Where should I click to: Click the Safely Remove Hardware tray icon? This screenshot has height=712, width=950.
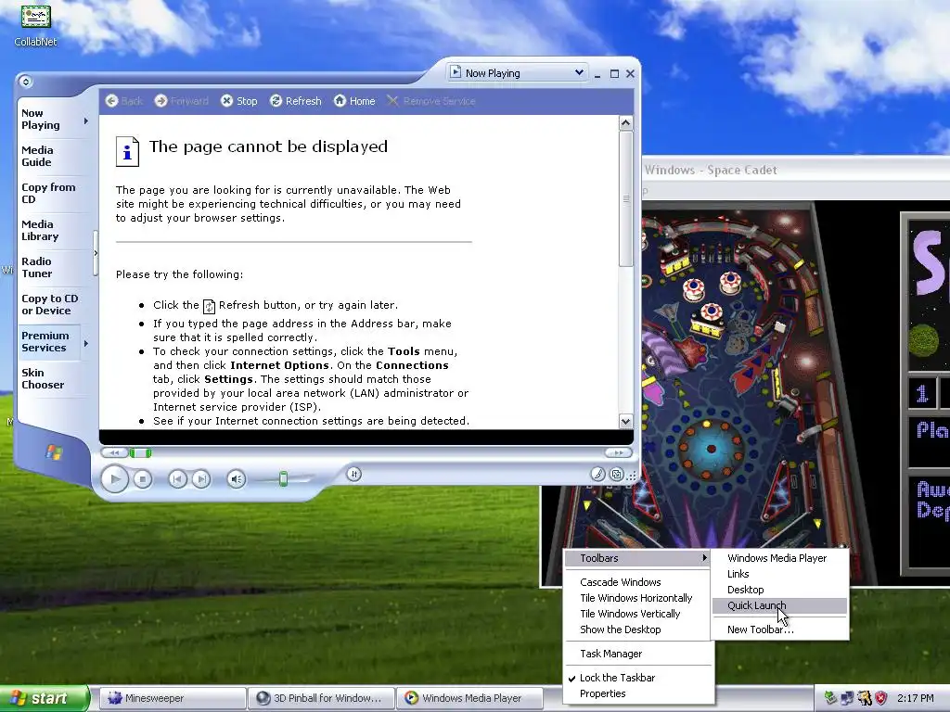[x=830, y=698]
